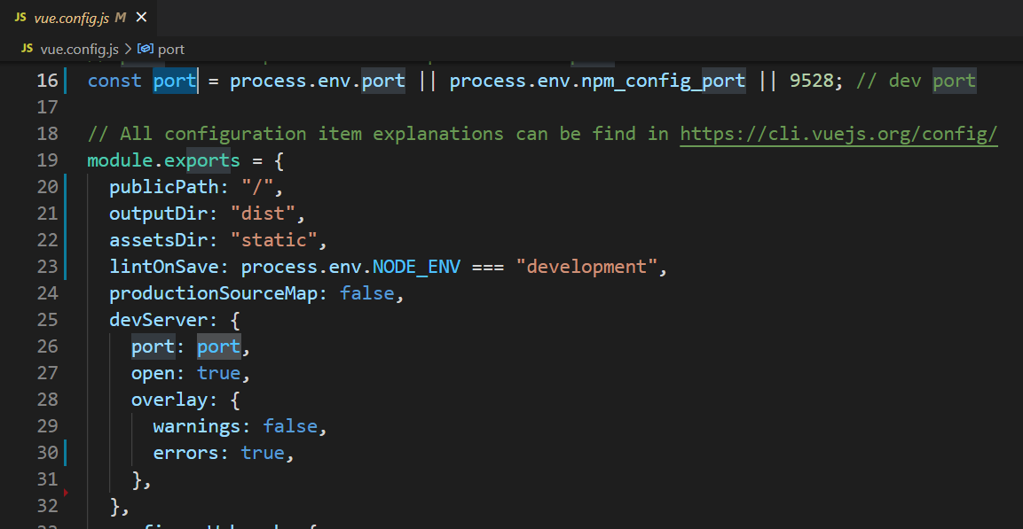Click 'true' on line 27
Image resolution: width=1023 pixels, height=529 pixels.
(x=219, y=373)
